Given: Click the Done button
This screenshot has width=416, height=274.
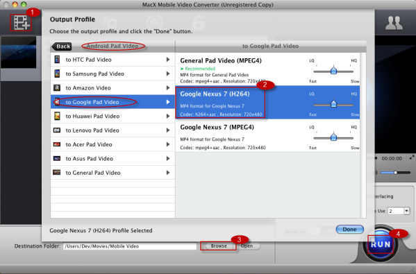Looking at the screenshot, I should pyautogui.click(x=349, y=229).
